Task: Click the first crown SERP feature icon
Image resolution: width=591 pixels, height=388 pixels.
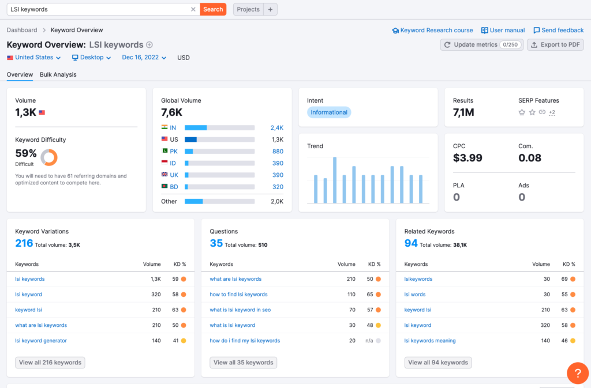Action: point(522,112)
